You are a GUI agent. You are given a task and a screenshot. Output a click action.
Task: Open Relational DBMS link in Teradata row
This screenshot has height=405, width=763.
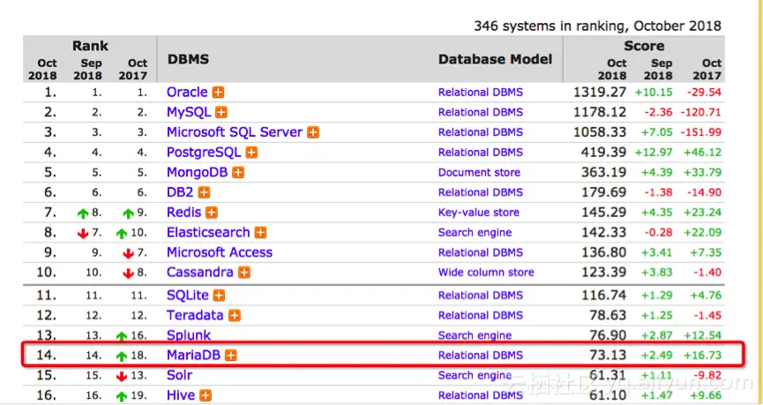pyautogui.click(x=480, y=315)
